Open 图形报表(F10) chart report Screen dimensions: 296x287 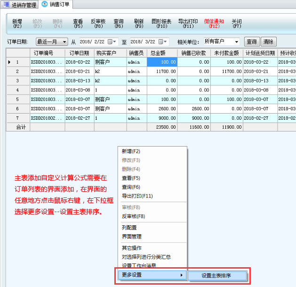(161, 24)
